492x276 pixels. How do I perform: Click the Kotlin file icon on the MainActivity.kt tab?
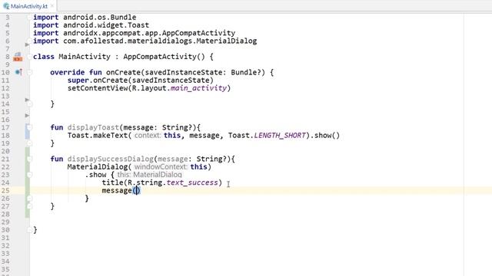pos(6,6)
